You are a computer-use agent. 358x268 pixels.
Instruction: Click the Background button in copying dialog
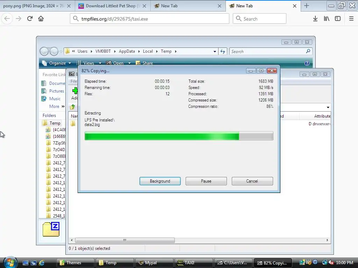click(x=160, y=181)
